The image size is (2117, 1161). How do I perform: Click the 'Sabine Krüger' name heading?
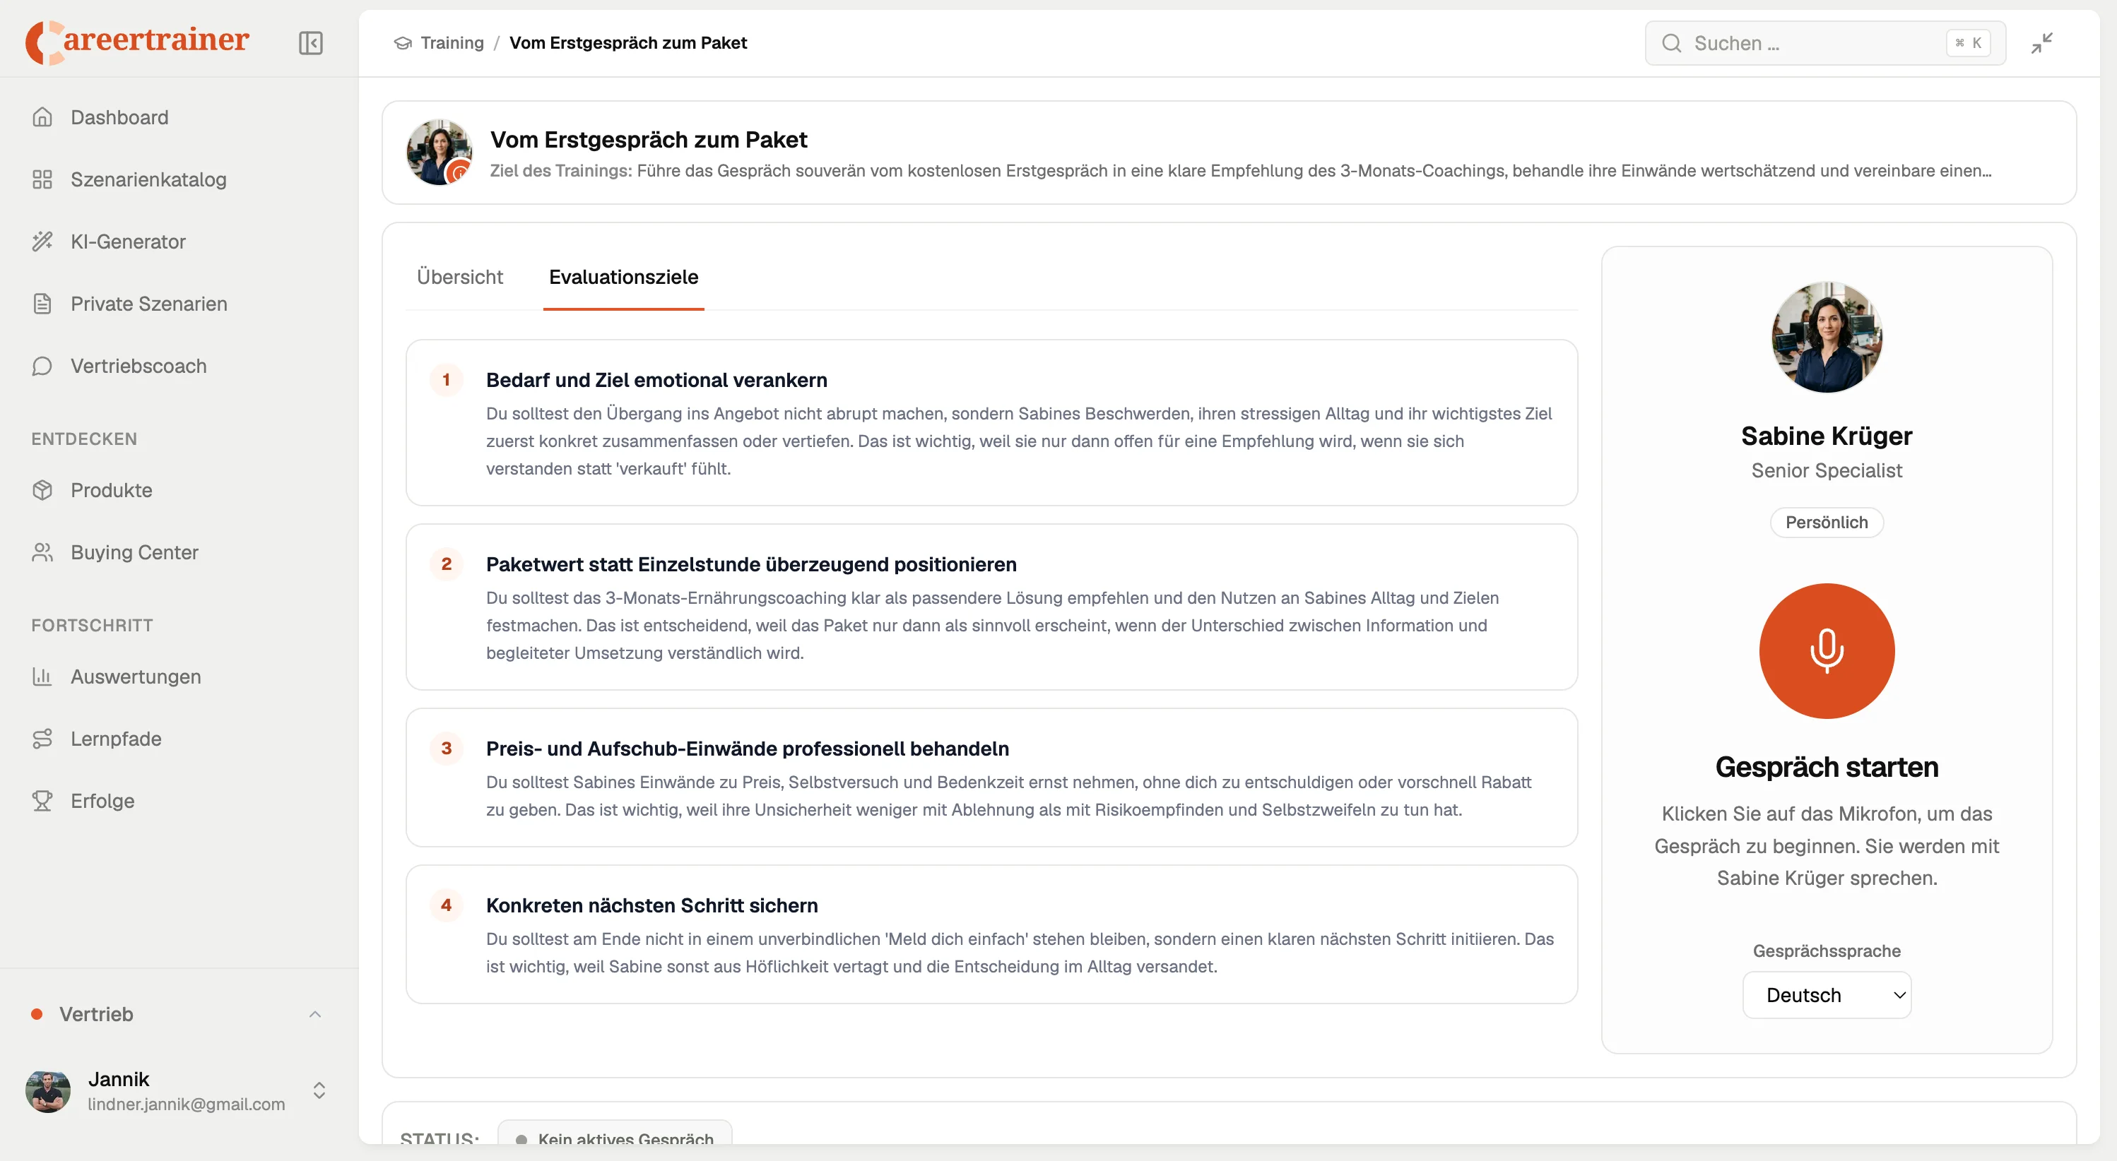pyautogui.click(x=1826, y=436)
